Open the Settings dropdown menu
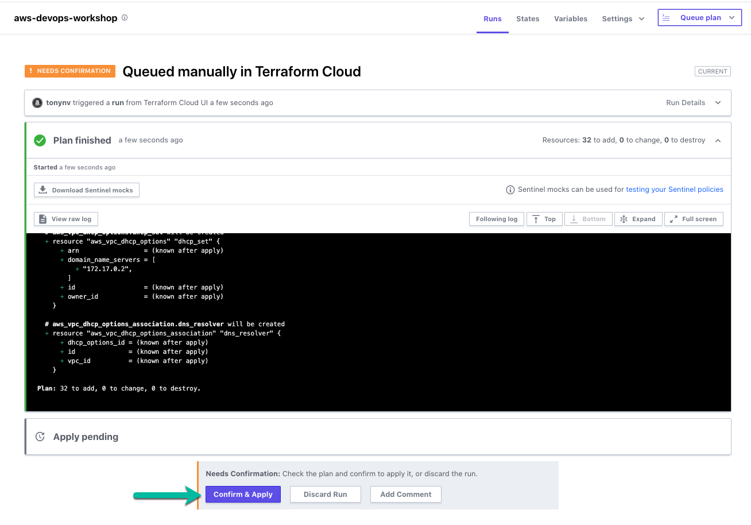 [x=623, y=18]
